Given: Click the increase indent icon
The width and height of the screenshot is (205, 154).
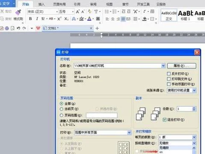Looking at the screenshot, I should coord(129,12).
